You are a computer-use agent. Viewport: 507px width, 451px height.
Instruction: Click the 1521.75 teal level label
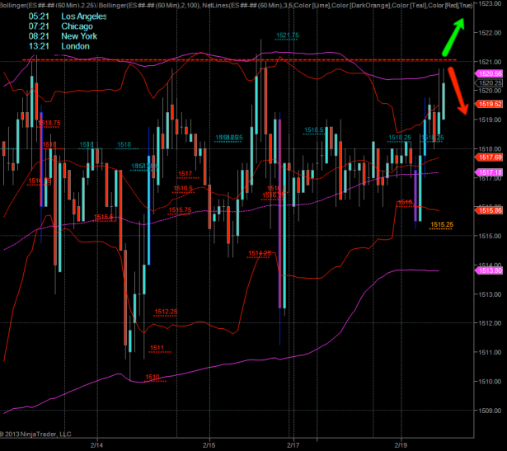[x=288, y=36]
